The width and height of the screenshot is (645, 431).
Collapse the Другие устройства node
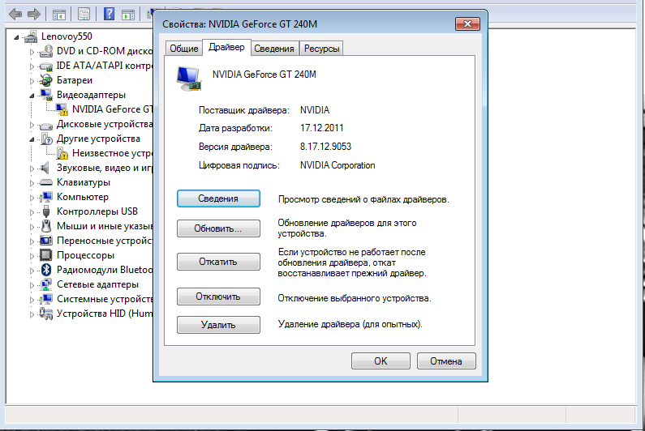[x=32, y=139]
